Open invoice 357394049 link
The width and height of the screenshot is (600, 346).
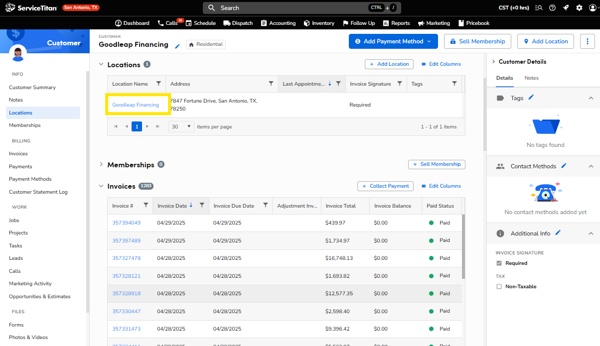pos(126,223)
